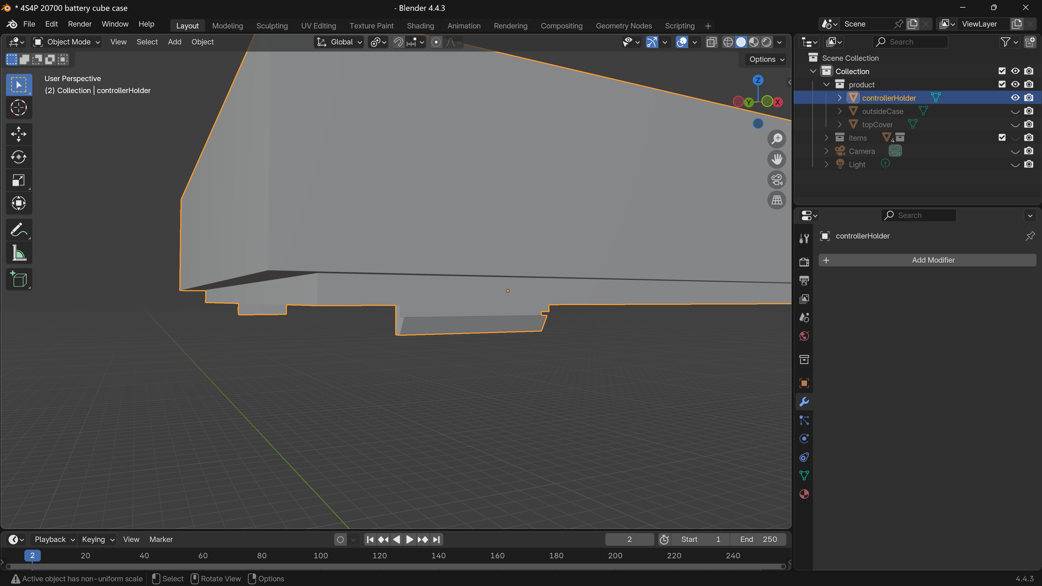This screenshot has height=586, width=1042.
Task: Activate the Rotate tool
Action: click(x=19, y=157)
